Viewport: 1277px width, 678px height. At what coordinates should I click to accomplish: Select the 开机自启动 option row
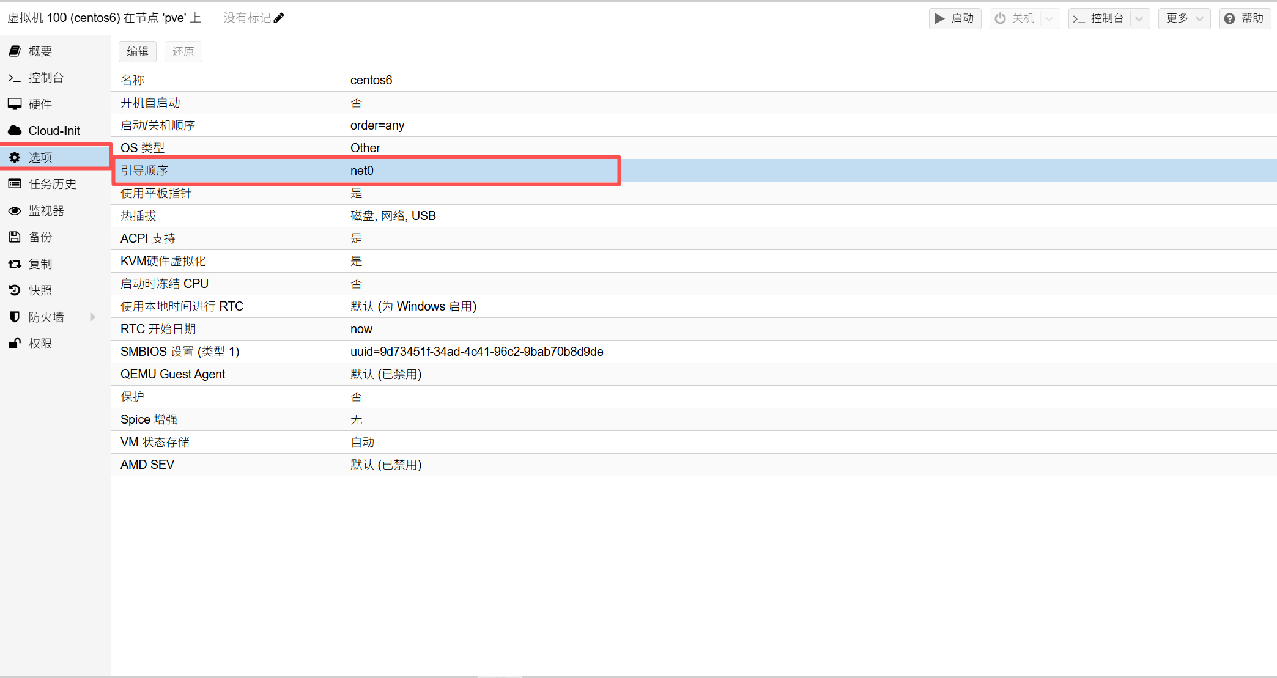pyautogui.click(x=367, y=103)
